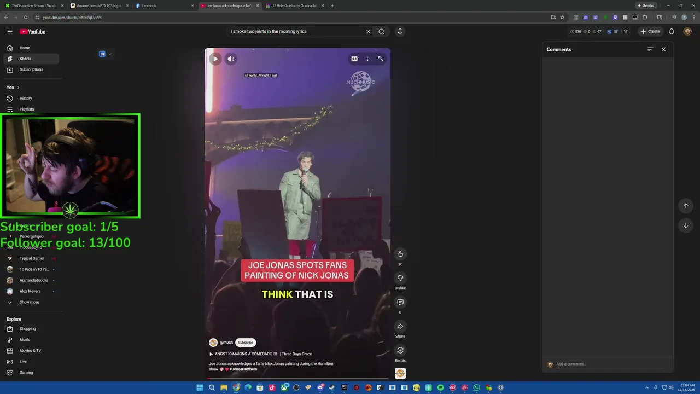Open the @much channel link
The image size is (700, 394).
pos(226,343)
